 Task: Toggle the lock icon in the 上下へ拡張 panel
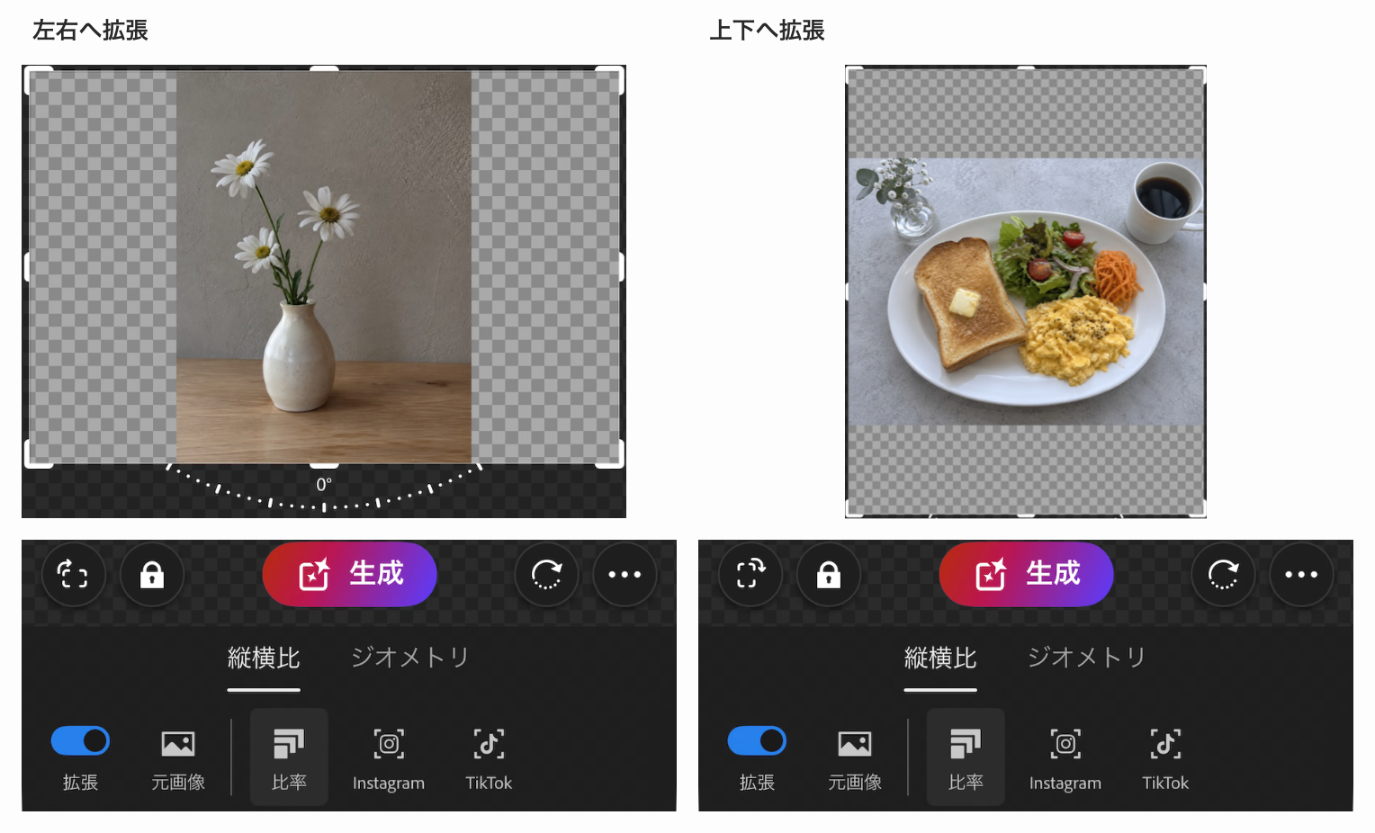829,574
